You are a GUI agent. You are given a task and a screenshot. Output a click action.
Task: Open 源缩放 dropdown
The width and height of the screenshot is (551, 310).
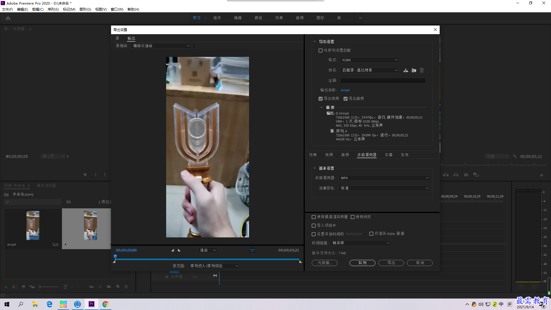[161, 46]
